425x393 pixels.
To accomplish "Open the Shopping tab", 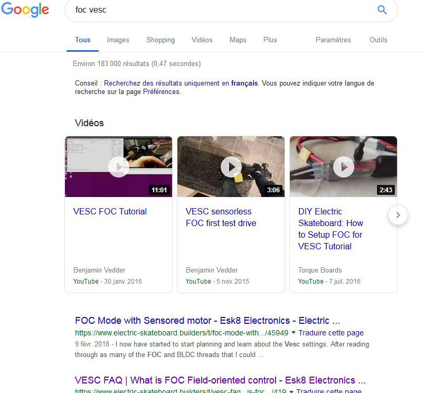I will (x=160, y=40).
